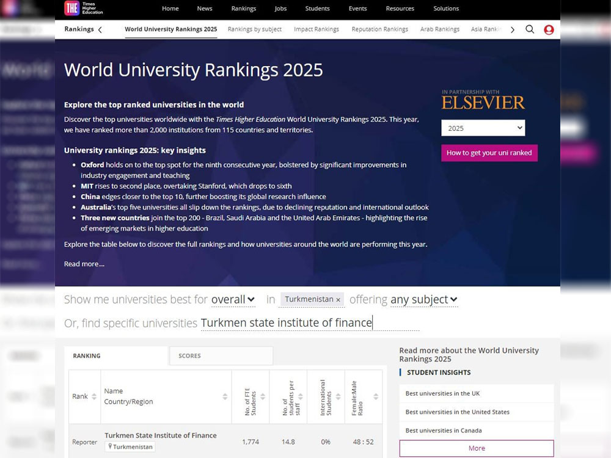The image size is (611, 458).
Task: Open the Students menu item
Action: (x=317, y=9)
